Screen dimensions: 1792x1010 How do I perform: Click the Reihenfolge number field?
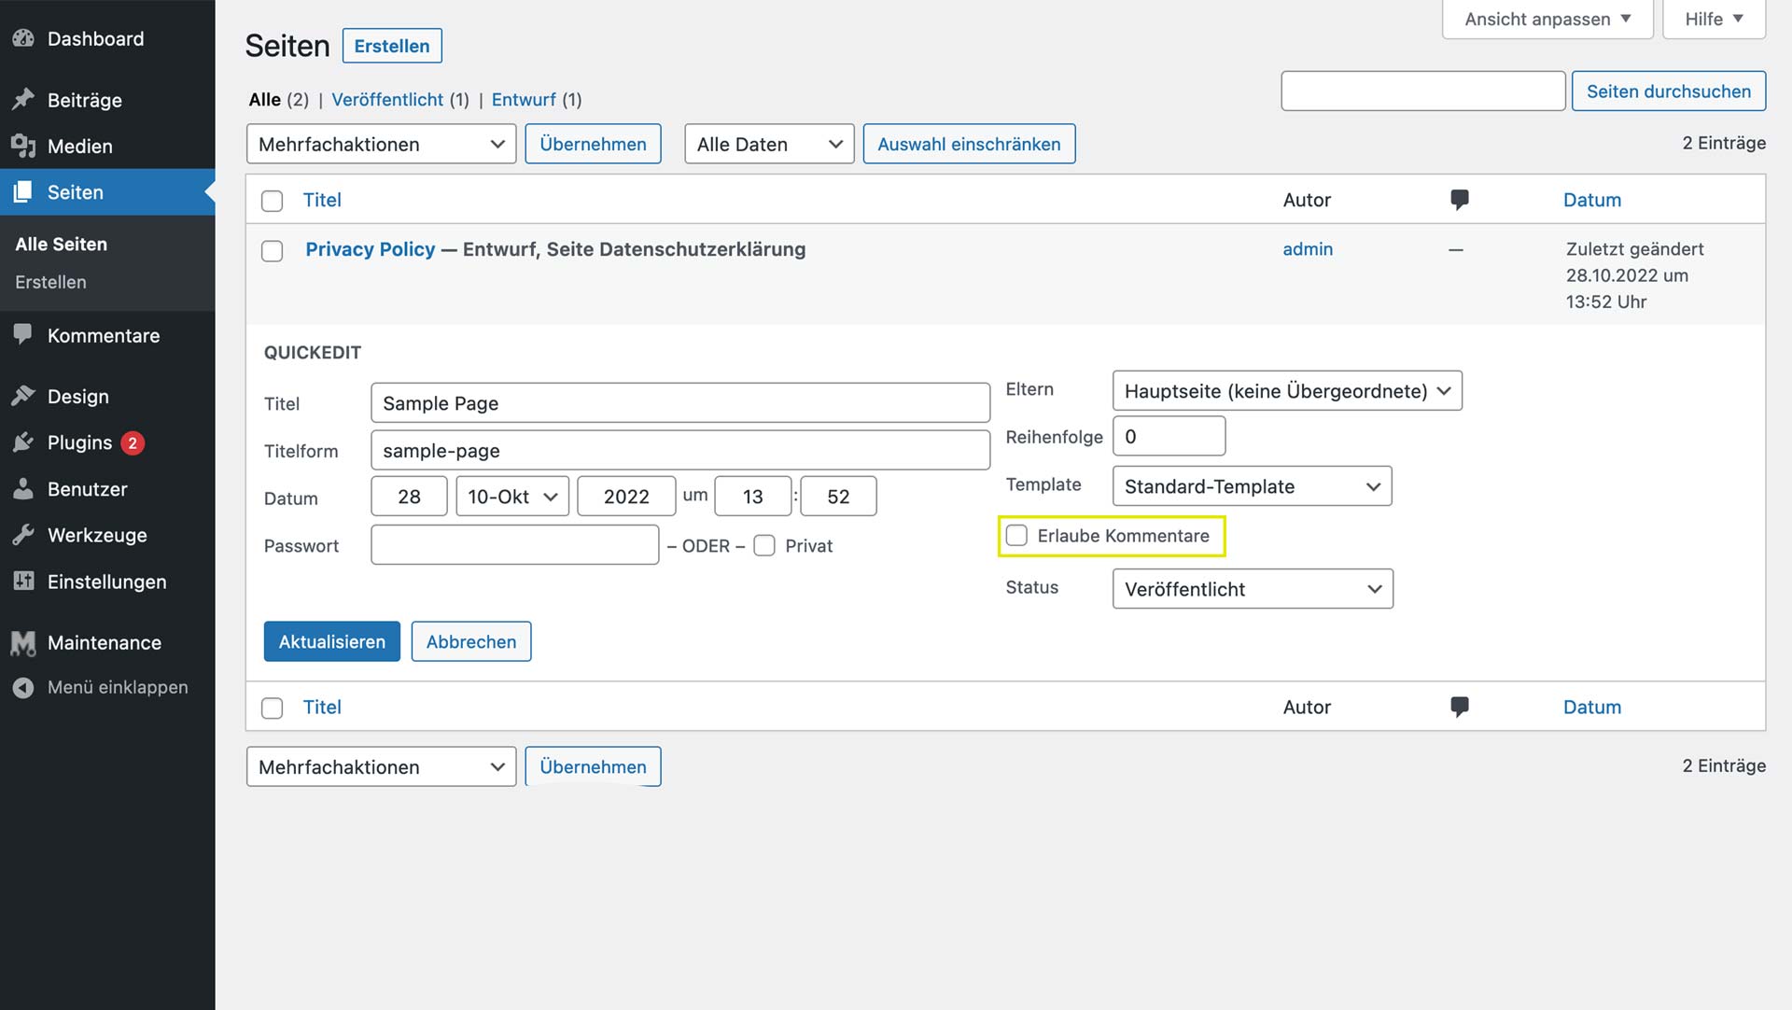tap(1169, 436)
